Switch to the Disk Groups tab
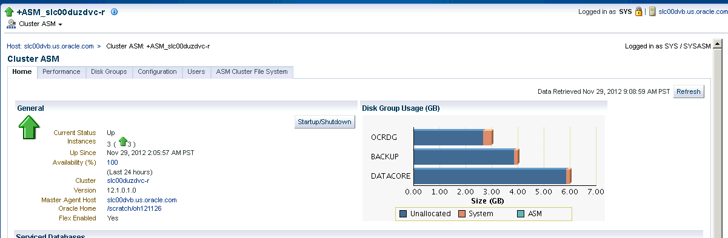Screen dimensions: 728x238 tap(109, 71)
